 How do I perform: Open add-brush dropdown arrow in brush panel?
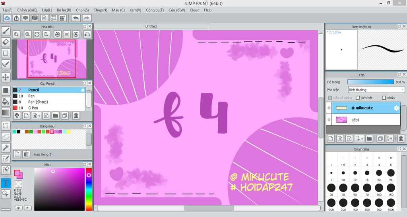(x=39, y=116)
